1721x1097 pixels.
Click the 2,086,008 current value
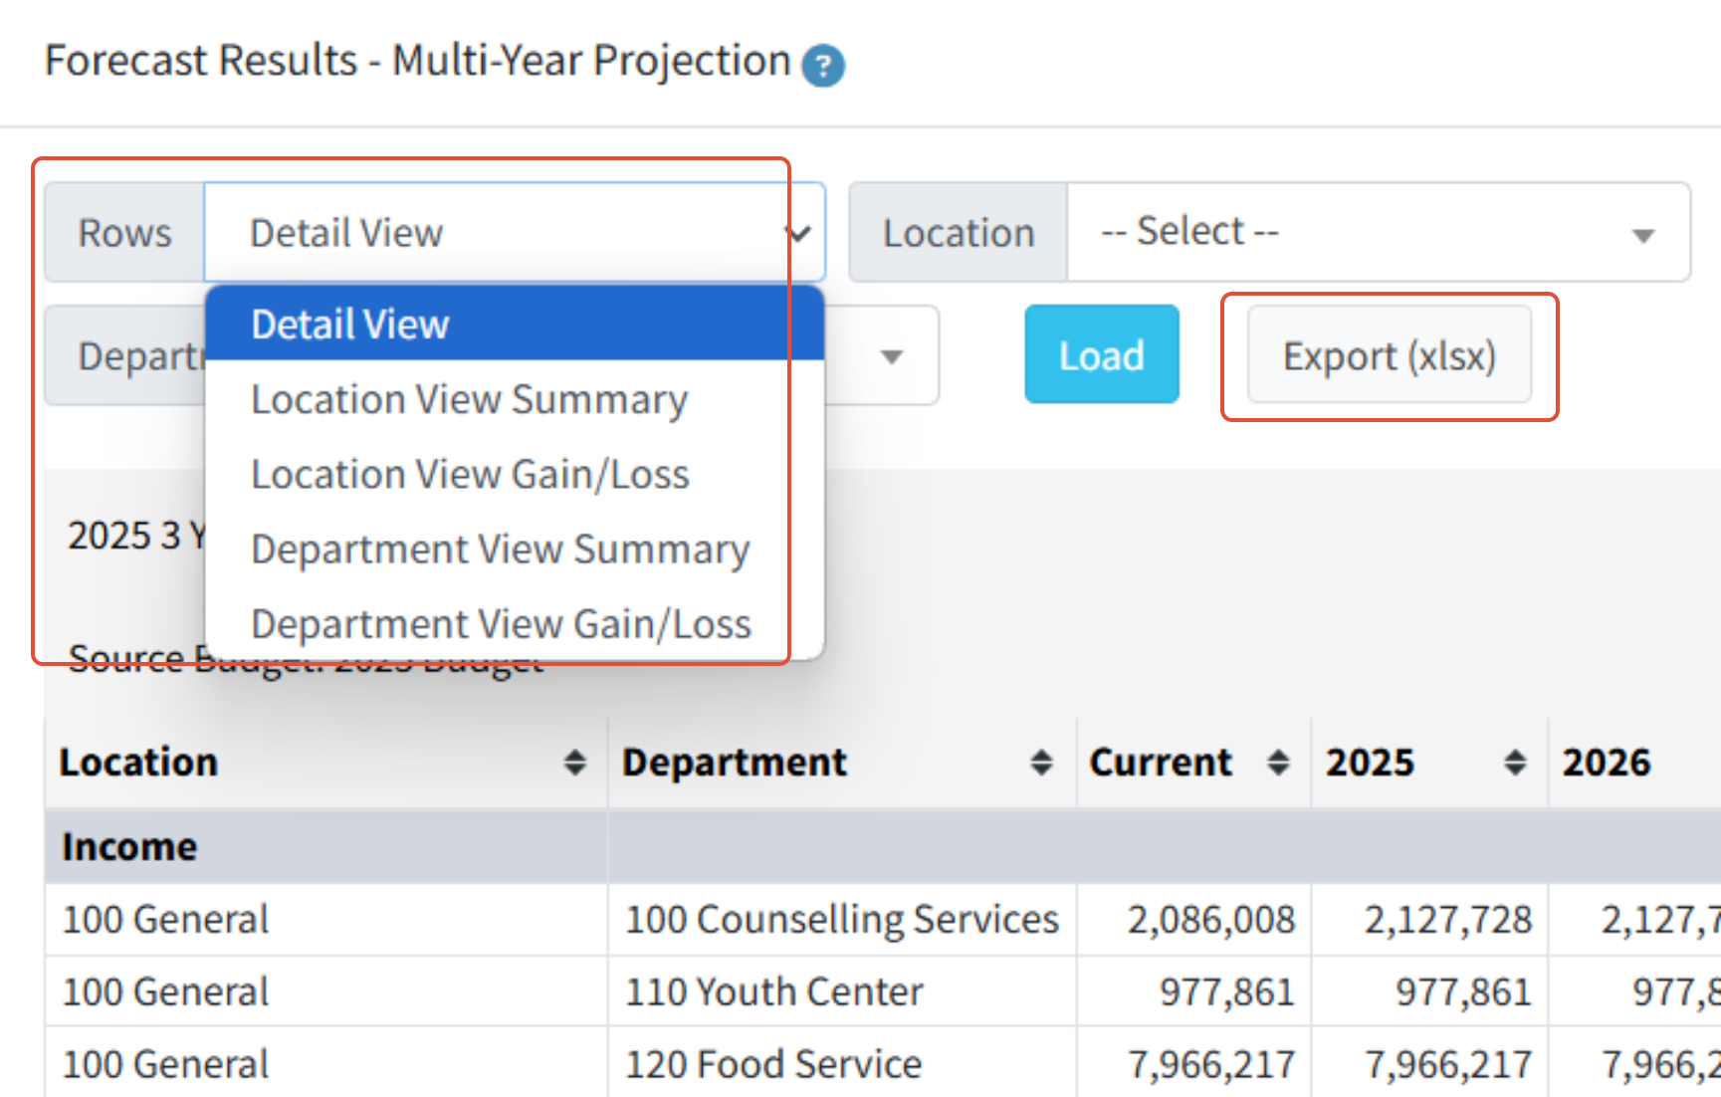click(x=1210, y=920)
